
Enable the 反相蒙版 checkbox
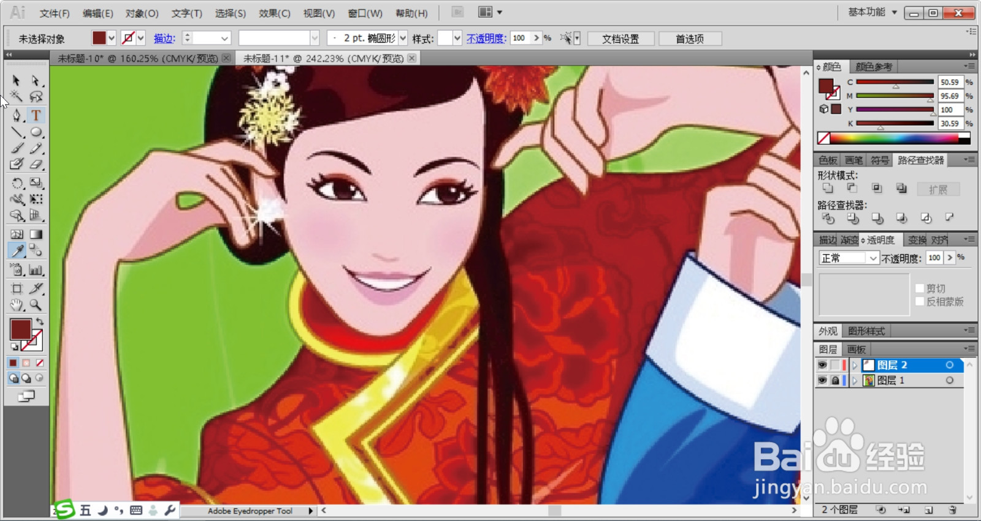click(x=920, y=301)
